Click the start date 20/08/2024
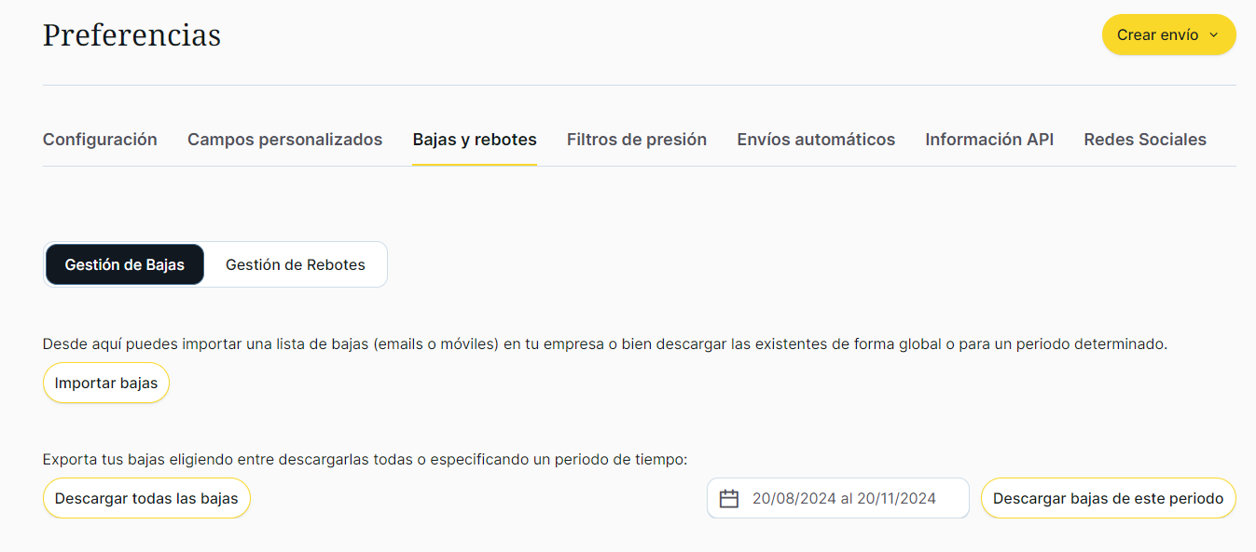The image size is (1256, 552). click(x=794, y=499)
